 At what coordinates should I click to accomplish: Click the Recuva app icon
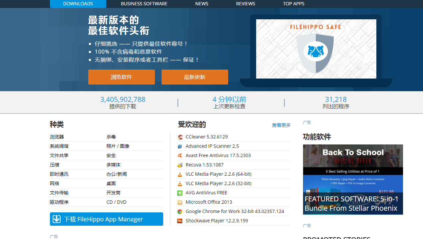tap(180, 165)
